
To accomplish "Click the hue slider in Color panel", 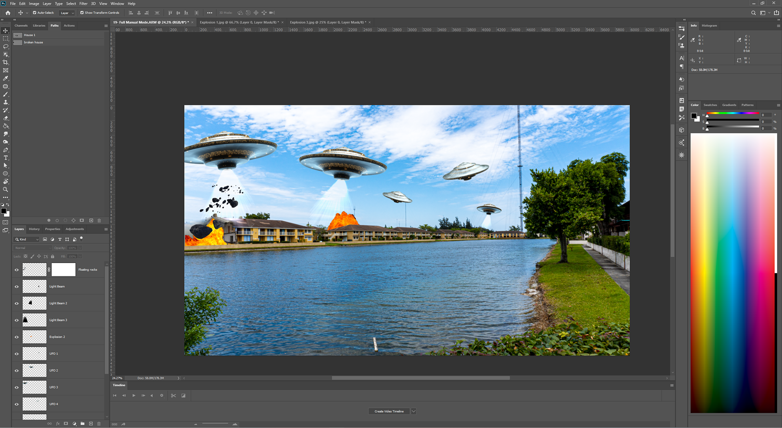I will [x=733, y=113].
